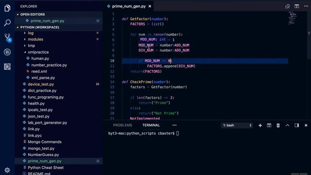Open mongo_test.py file
311x175 pixels.
click(x=41, y=148)
